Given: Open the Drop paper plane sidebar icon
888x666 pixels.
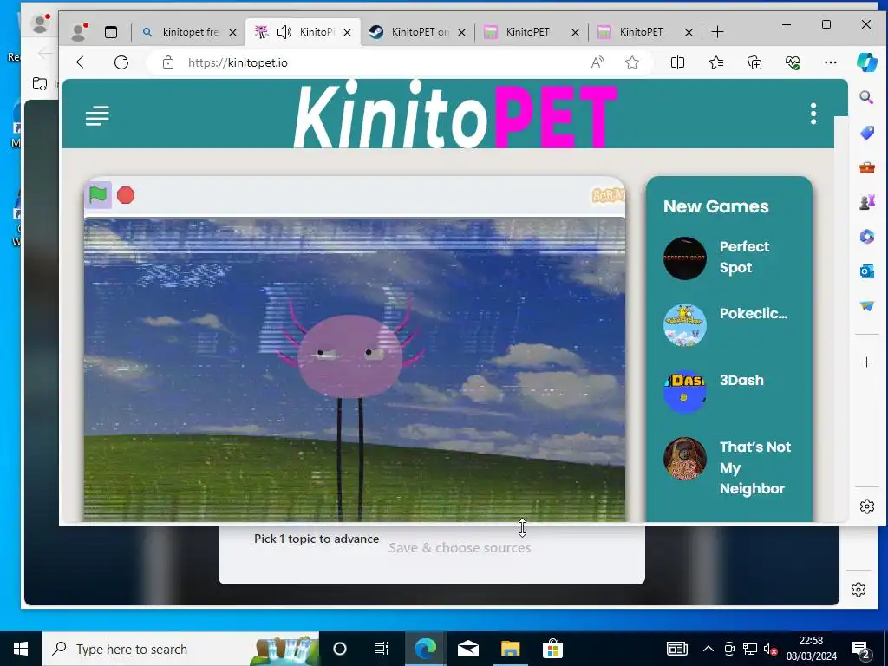Looking at the screenshot, I should (x=867, y=306).
